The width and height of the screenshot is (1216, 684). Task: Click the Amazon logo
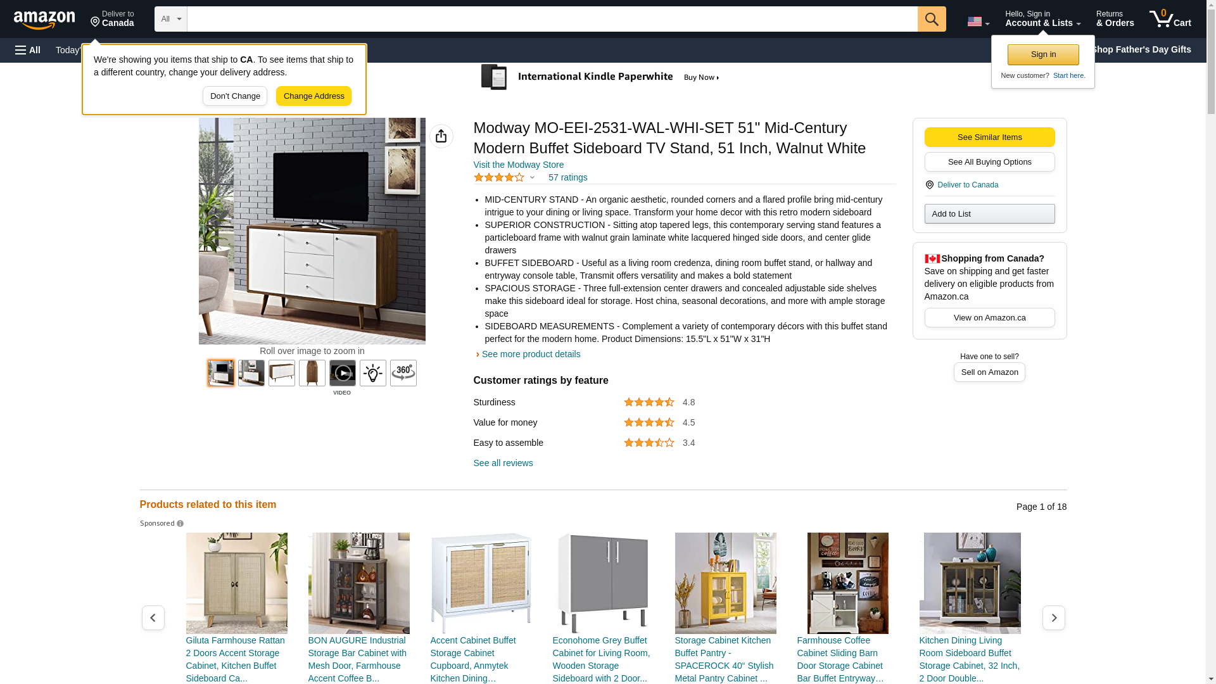[44, 20]
